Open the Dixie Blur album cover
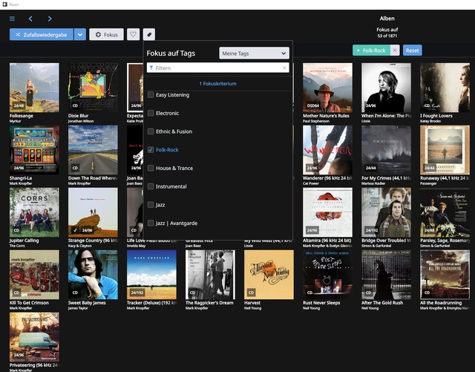Screen dimensions: 475x372 tap(93, 88)
